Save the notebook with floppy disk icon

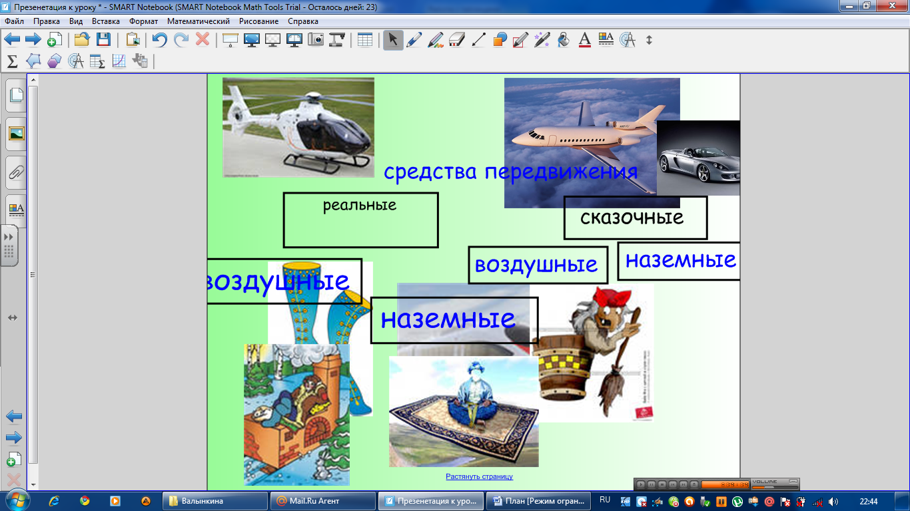point(103,40)
